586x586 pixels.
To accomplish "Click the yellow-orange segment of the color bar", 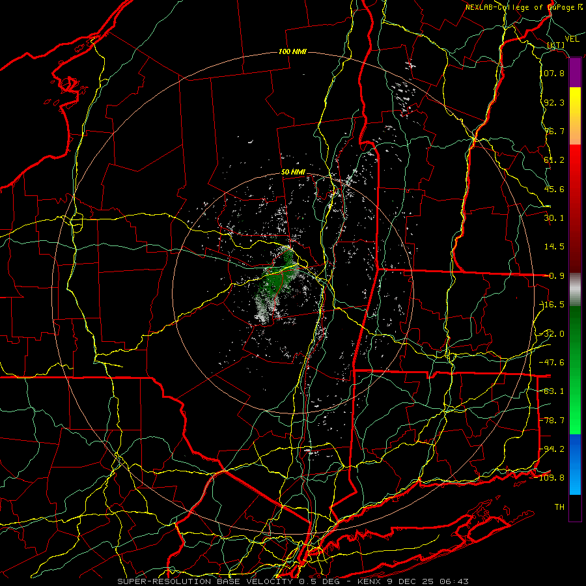I will pos(575,116).
